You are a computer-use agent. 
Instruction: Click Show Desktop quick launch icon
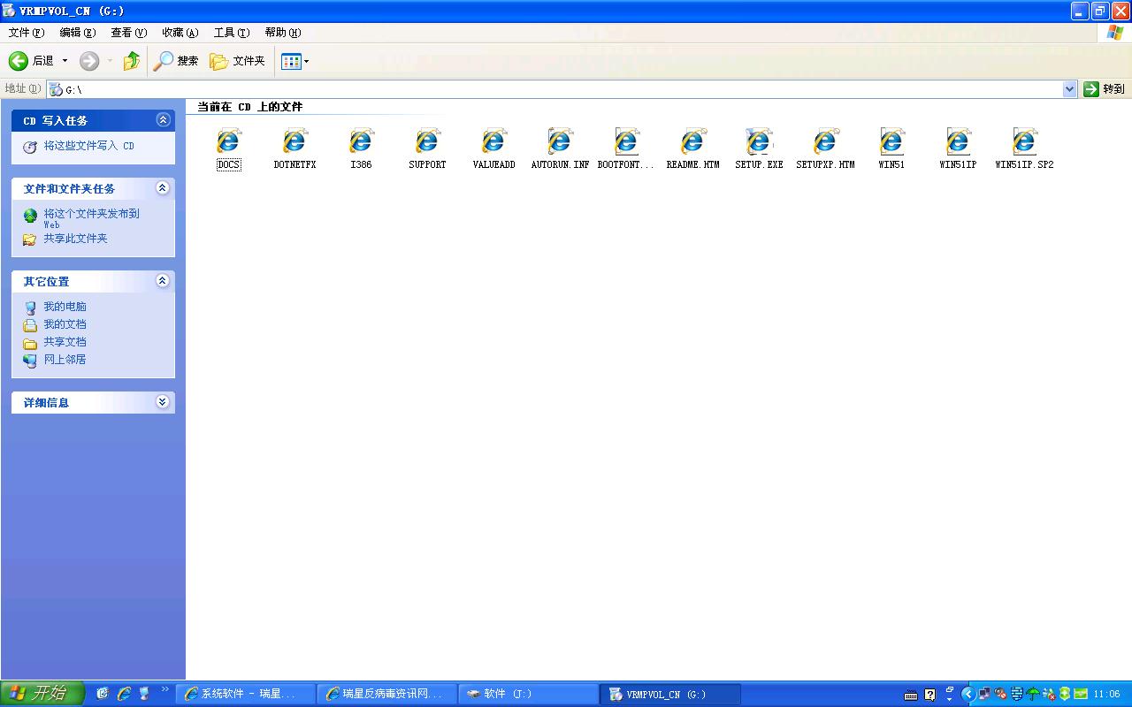pyautogui.click(x=103, y=694)
